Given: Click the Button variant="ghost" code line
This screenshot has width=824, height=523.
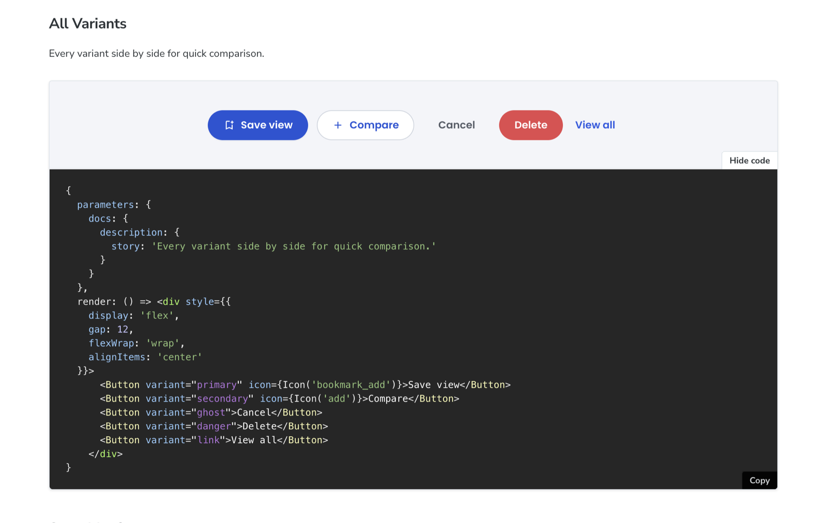Looking at the screenshot, I should [211, 412].
